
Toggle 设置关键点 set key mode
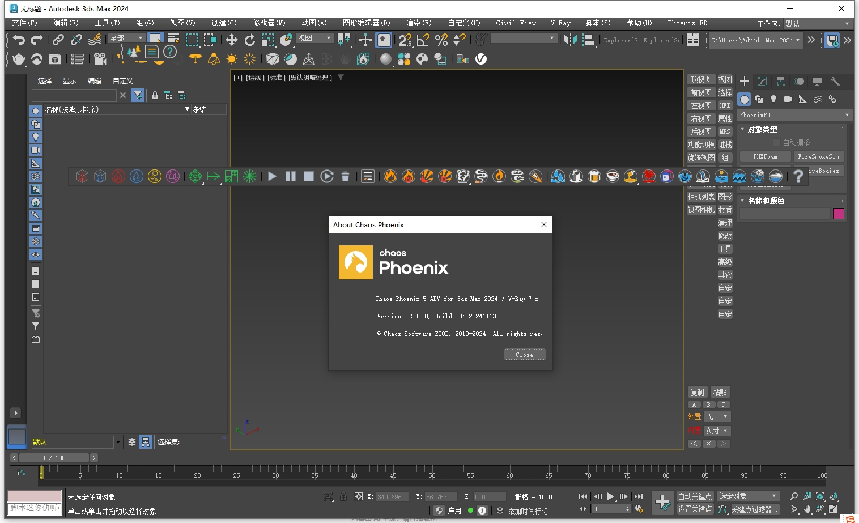pyautogui.click(x=695, y=509)
